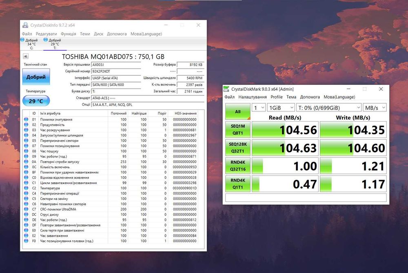
Task: Click status orb for row F0
Action: point(26,241)
